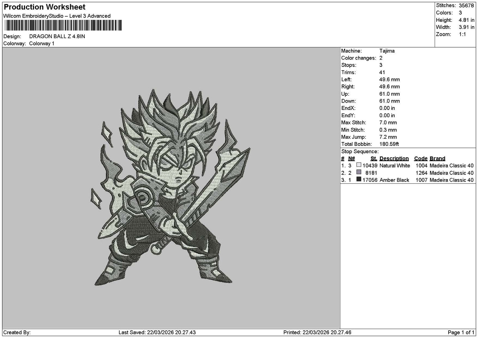Click the Colorway 1 value
Image resolution: width=478 pixels, height=338 pixels.
pos(42,44)
